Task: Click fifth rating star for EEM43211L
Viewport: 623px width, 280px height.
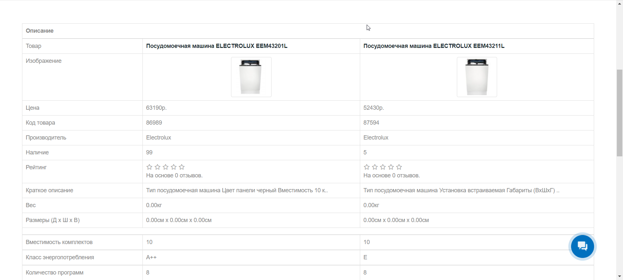Action: 399,167
